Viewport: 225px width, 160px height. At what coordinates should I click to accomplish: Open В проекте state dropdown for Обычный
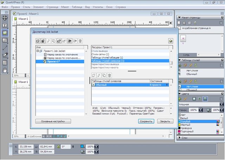pos(167,85)
